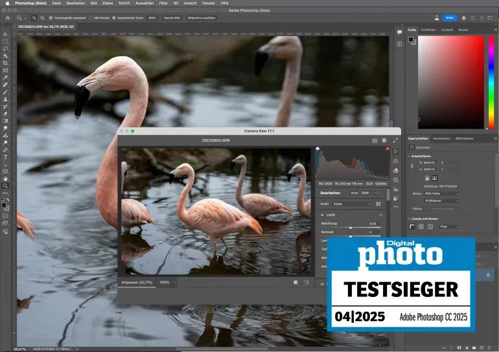
Task: Collapse the Arbeitsfläche section
Action: pos(409,157)
